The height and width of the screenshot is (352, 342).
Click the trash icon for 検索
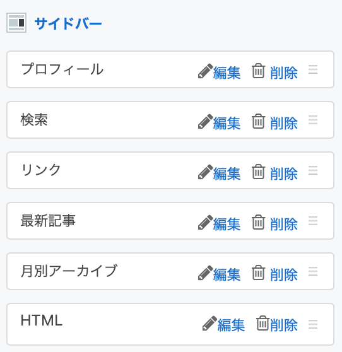pyautogui.click(x=258, y=121)
